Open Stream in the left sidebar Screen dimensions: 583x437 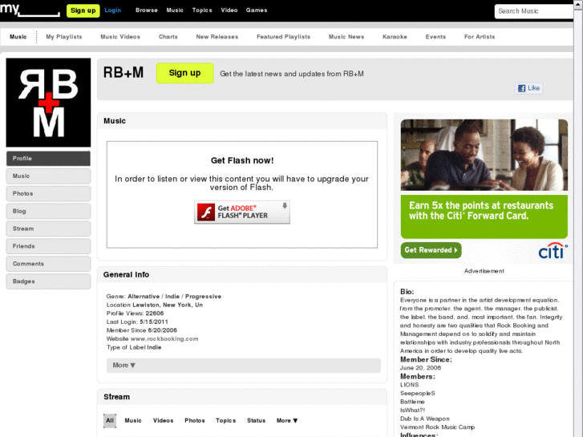[x=48, y=229]
